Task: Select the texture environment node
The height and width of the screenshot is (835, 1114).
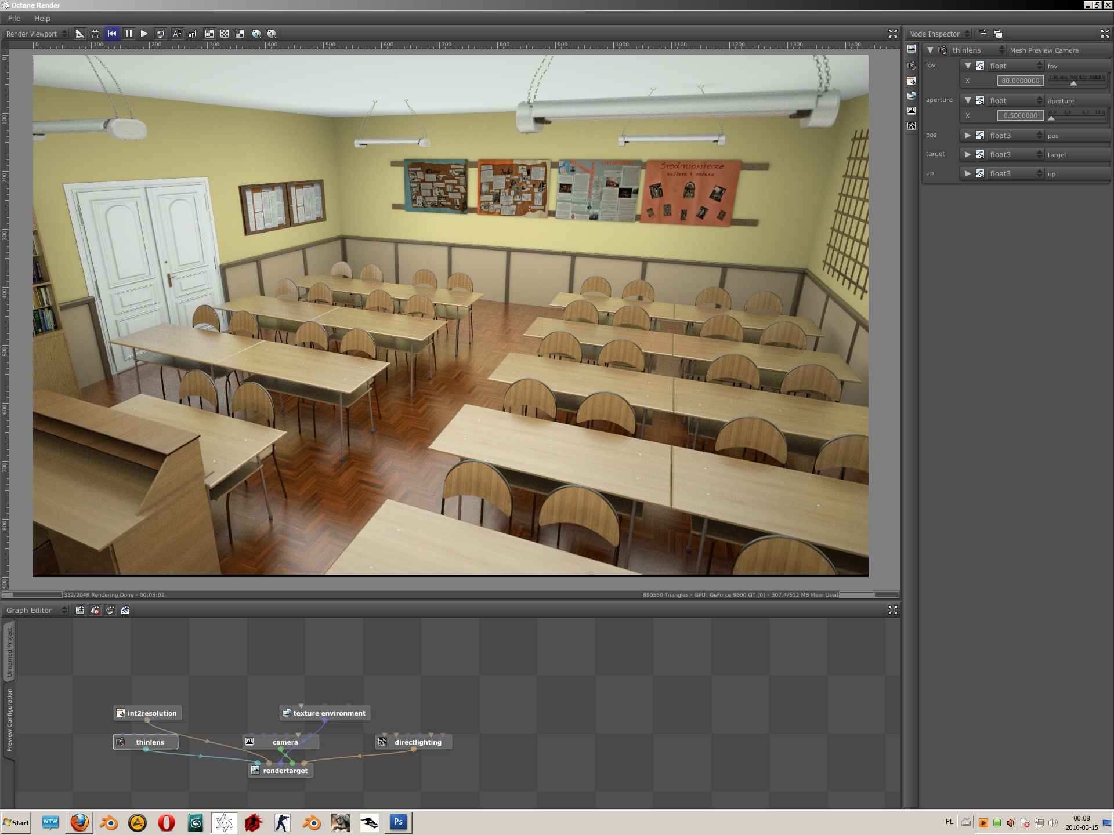Action: (328, 713)
